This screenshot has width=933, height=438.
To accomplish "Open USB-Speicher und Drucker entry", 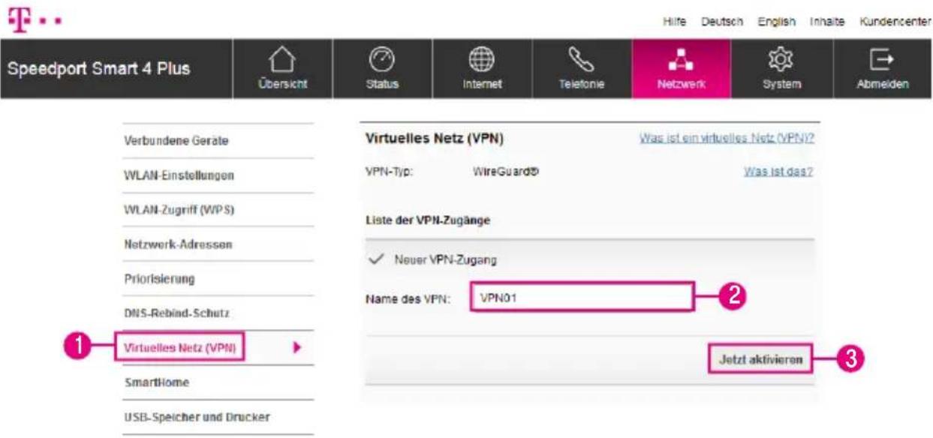I will (197, 417).
